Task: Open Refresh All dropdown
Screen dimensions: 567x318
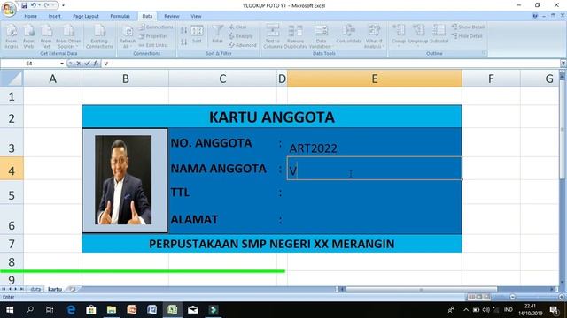Action: pyautogui.click(x=128, y=36)
